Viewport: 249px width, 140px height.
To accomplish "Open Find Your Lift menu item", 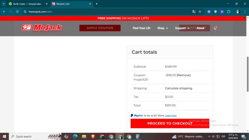I will click(141, 28).
